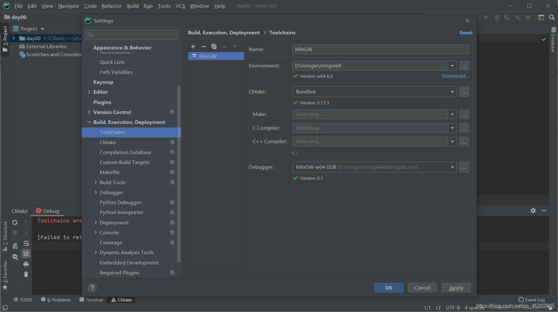The width and height of the screenshot is (558, 312).
Task: Add a new toolchain with plus icon
Action: pyautogui.click(x=193, y=47)
